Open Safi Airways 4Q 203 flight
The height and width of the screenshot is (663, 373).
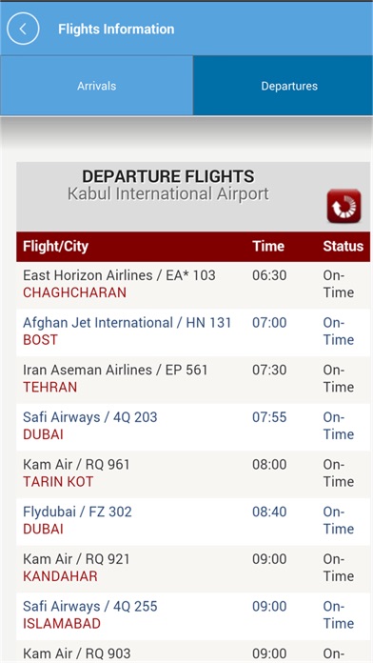193,427
